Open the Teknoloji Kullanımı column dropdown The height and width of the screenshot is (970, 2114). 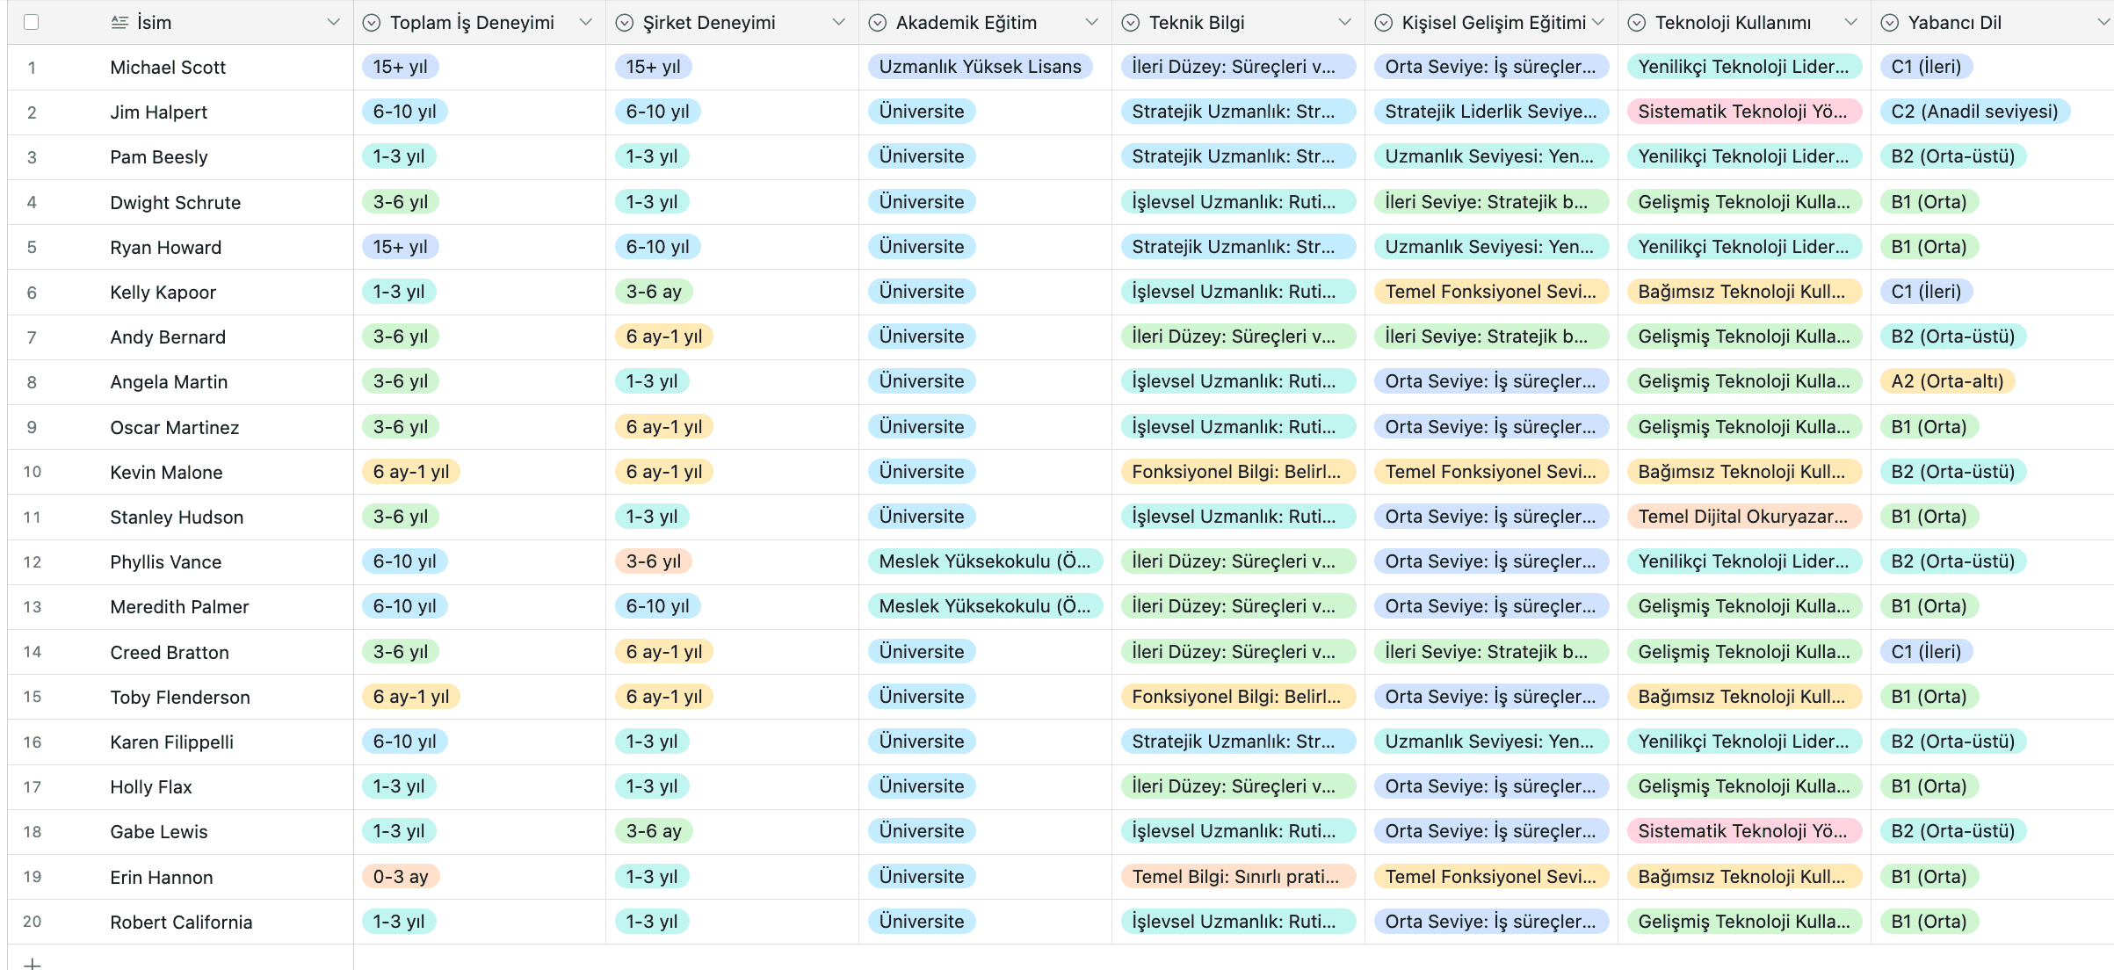point(1851,22)
